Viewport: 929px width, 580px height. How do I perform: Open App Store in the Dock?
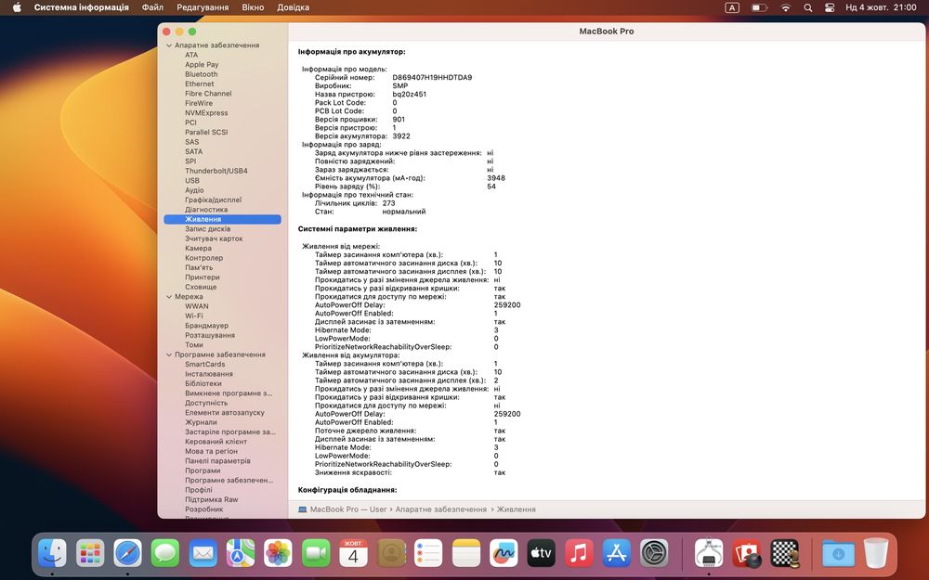617,553
